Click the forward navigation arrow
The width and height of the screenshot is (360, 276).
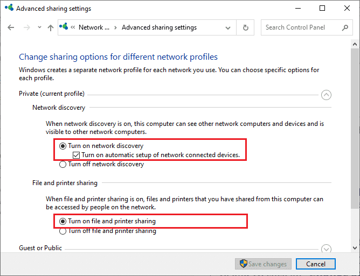tap(26, 27)
